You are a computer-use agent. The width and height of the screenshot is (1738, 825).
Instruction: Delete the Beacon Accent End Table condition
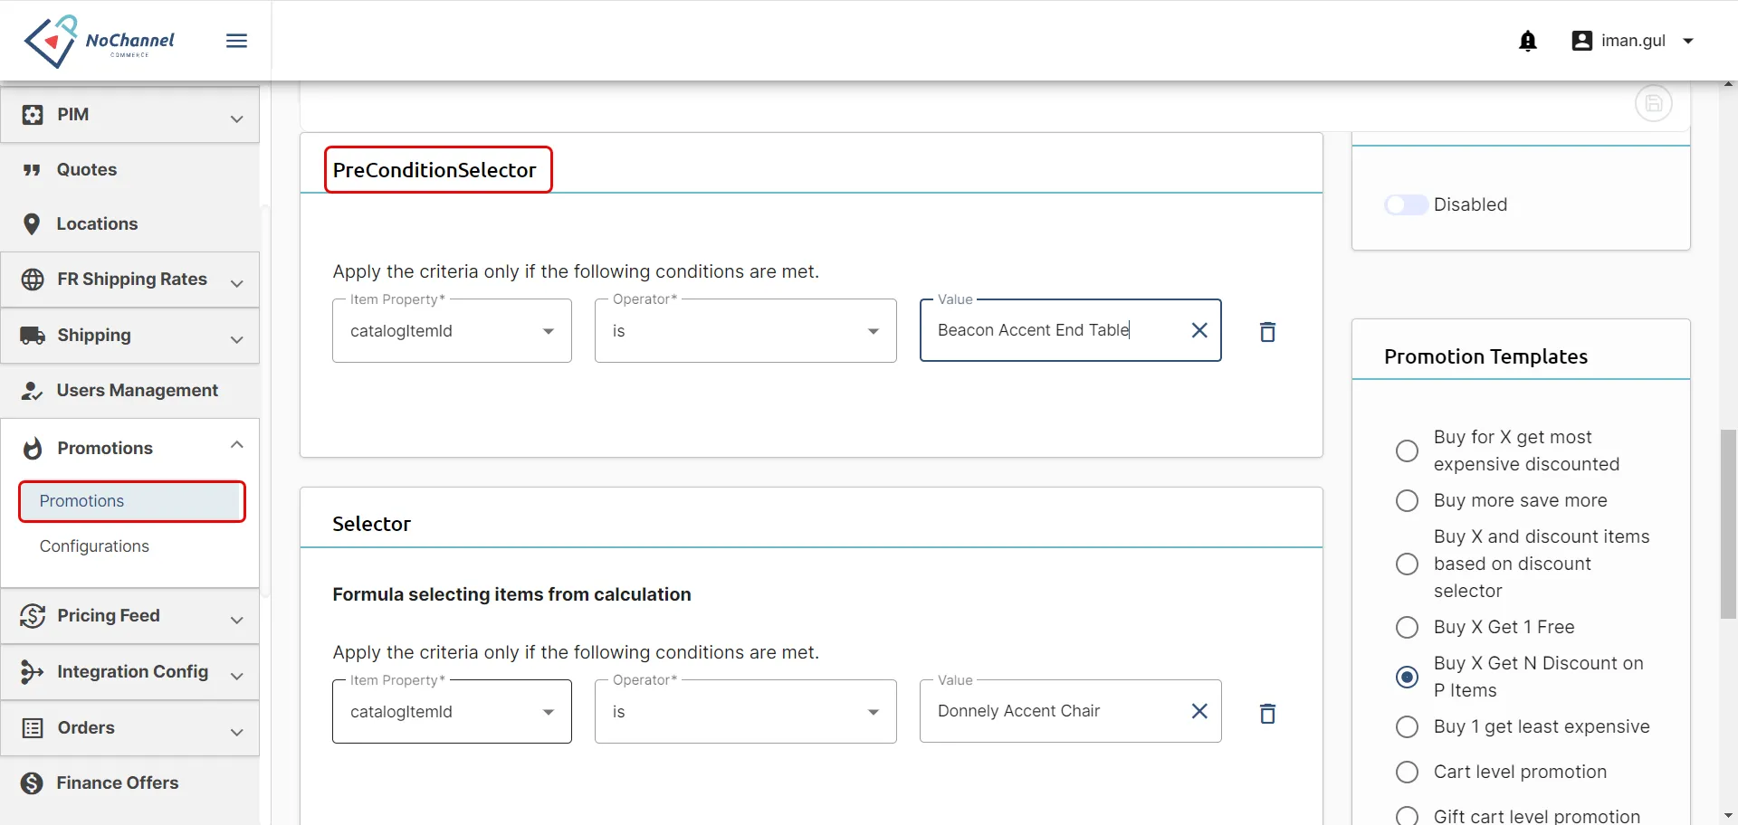point(1268,332)
